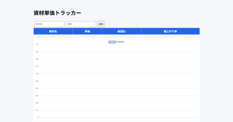Screen dimensions: 233x122
Task: Click the 0.5 y-axis label
Action: [x=37, y=81]
